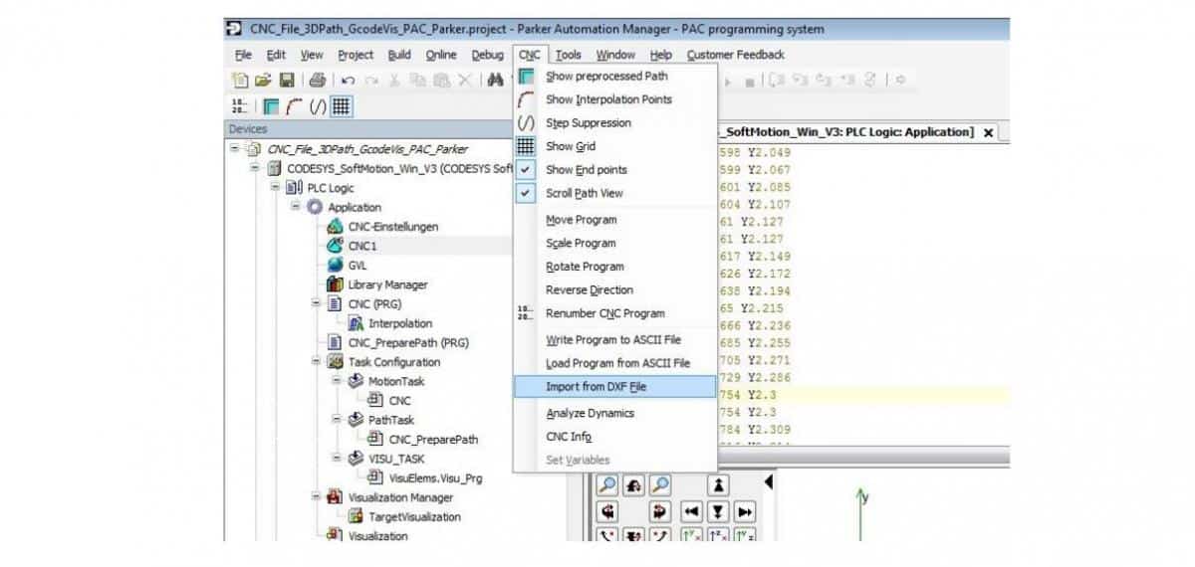Open the Online menu

[441, 55]
